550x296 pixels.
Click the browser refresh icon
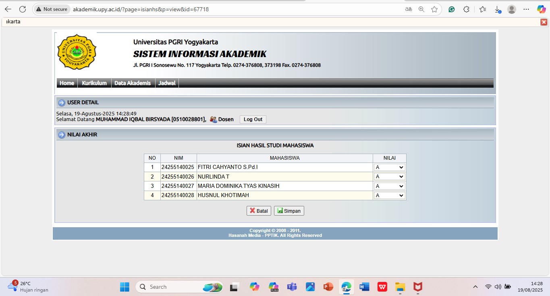pos(23,9)
